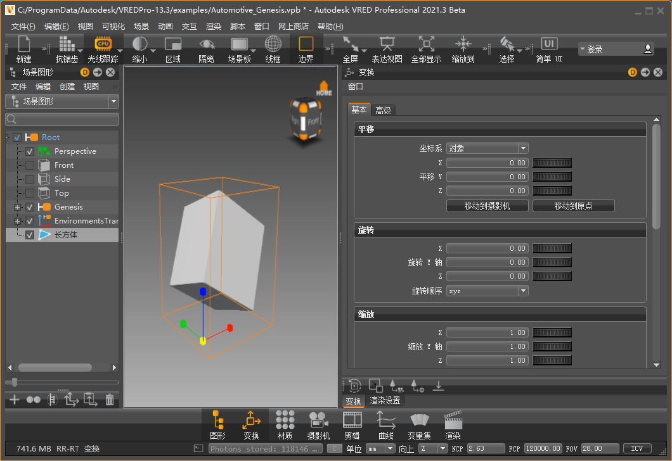This screenshot has width=672, height=461.
Task: Uncheck the Perspective camera checkbox
Action: pos(30,151)
